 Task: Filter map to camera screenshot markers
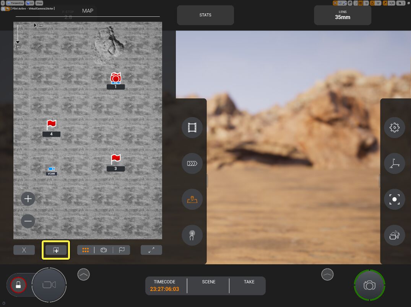click(x=104, y=250)
